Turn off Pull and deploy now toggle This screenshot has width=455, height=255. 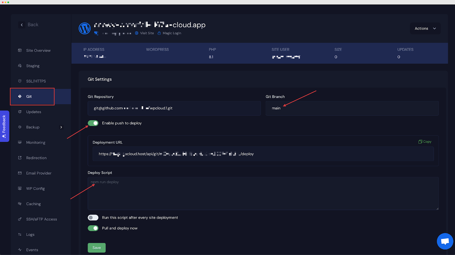(x=93, y=228)
